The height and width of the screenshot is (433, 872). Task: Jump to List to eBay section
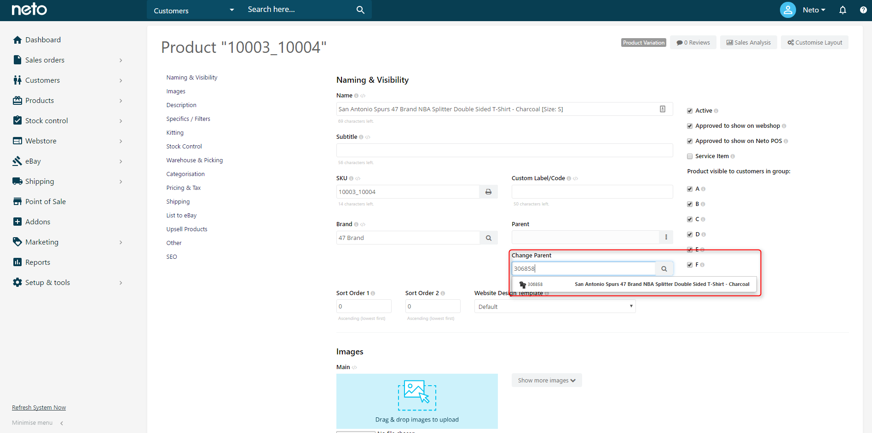pos(181,216)
